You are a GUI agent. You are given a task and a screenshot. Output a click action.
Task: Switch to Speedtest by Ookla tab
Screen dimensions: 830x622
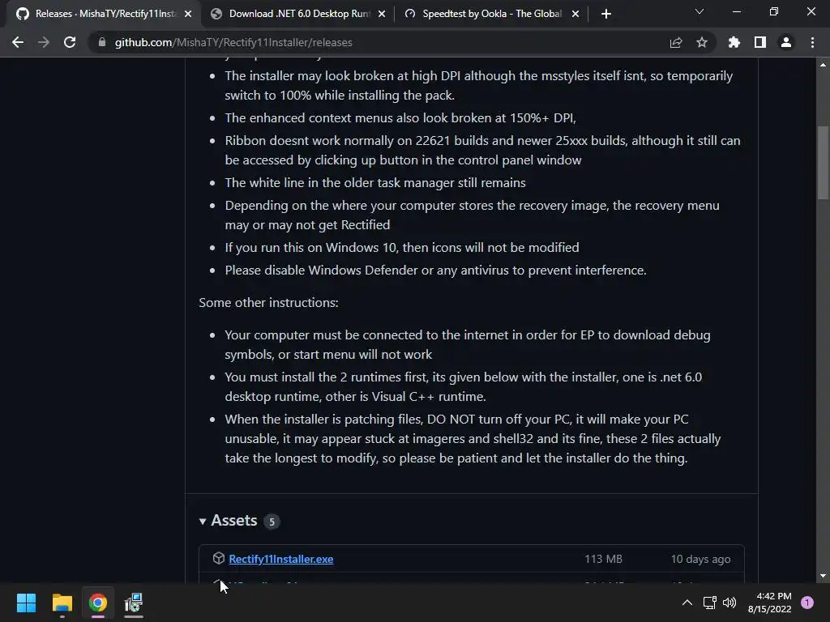coord(492,14)
